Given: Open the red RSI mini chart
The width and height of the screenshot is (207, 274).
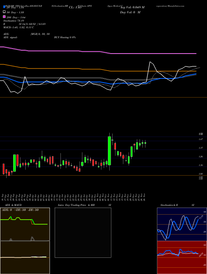Looking at the screenshot, I should click(x=182, y=257).
